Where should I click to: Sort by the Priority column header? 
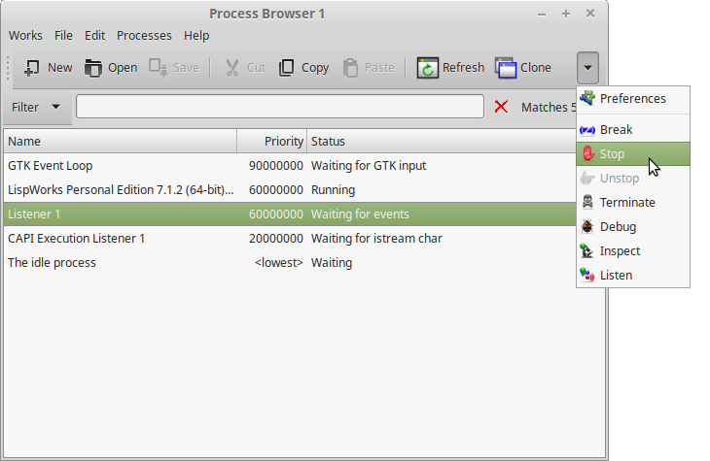[x=272, y=142]
